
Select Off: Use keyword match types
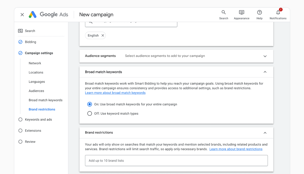click(x=90, y=113)
